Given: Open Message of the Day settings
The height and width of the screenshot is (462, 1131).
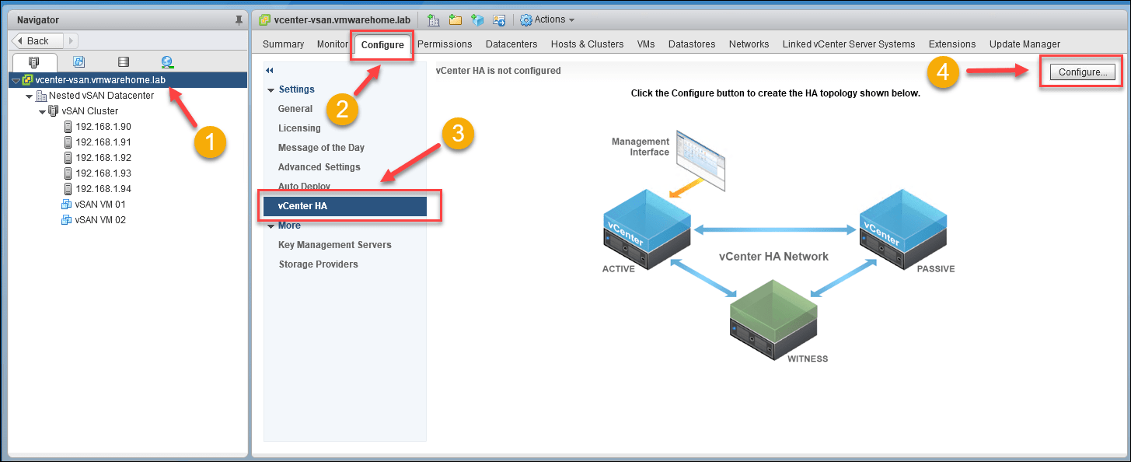Looking at the screenshot, I should (x=321, y=148).
